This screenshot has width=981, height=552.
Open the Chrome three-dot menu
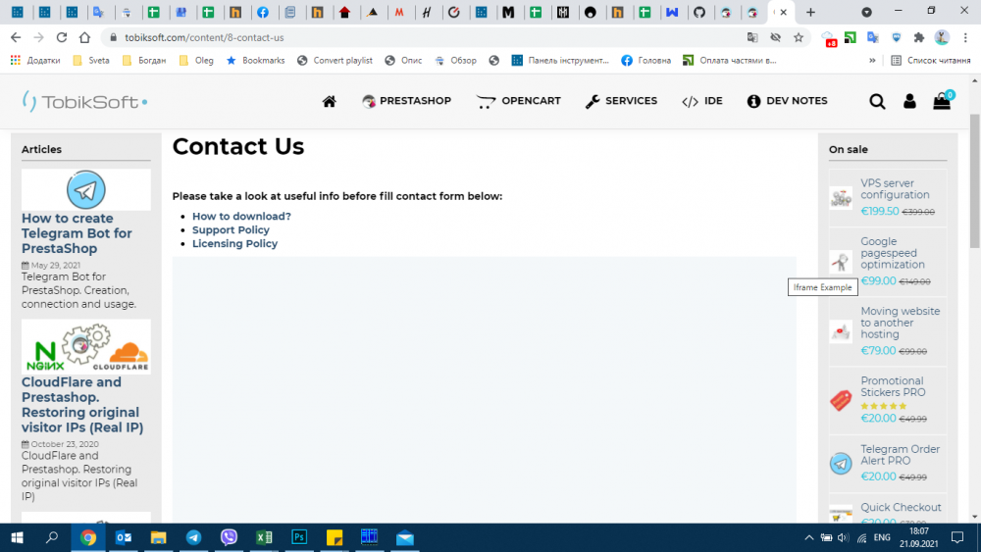[965, 37]
